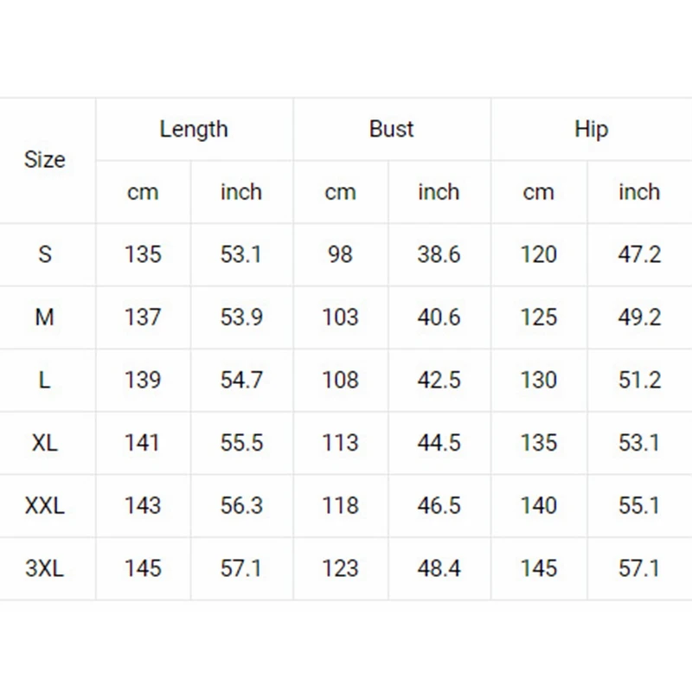Viewport: 692px width, 692px height.
Task: Click the 42.5 inch bust value
Action: [x=439, y=381]
